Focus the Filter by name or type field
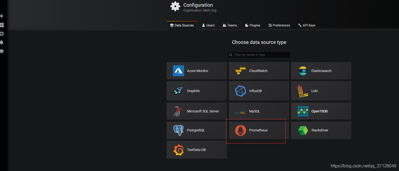 click(261, 55)
